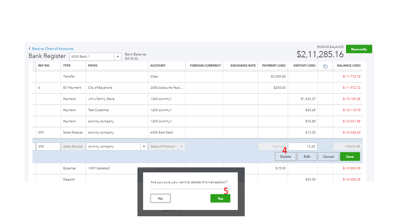Choose No in the delete confirmation
Viewport: 399px width, 224px height.
pos(161,198)
